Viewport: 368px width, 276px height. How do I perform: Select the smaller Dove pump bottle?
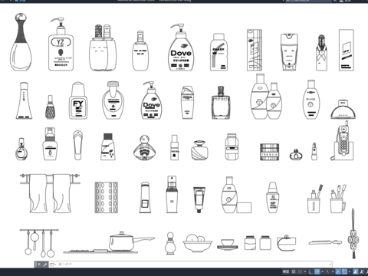click(151, 100)
